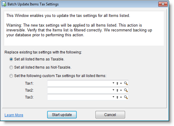Open the Tax3 dropdown arrow
The height and width of the screenshot is (126, 174).
(x=113, y=97)
